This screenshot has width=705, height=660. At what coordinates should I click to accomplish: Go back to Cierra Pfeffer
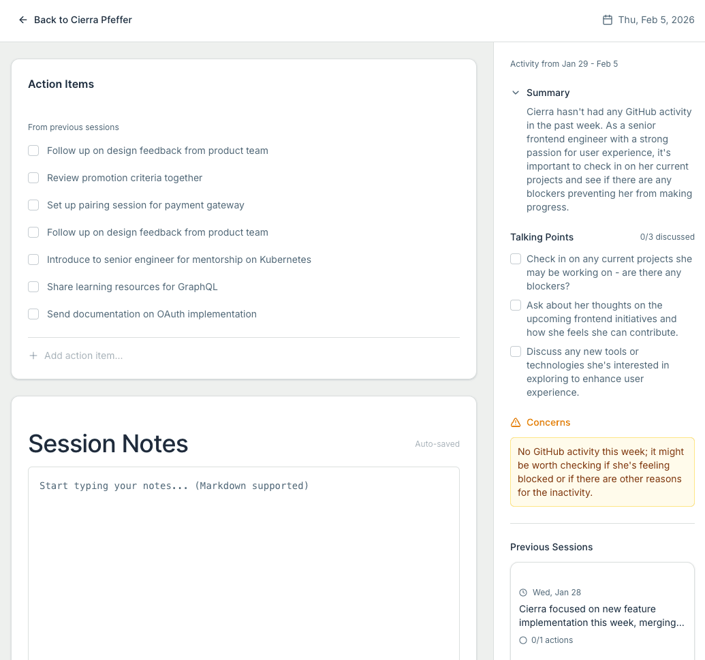point(75,20)
